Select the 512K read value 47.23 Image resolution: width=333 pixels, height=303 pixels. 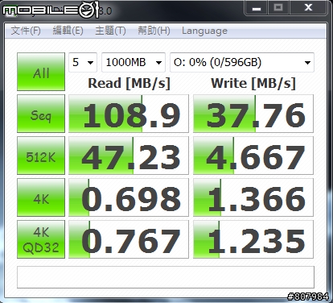pos(129,156)
